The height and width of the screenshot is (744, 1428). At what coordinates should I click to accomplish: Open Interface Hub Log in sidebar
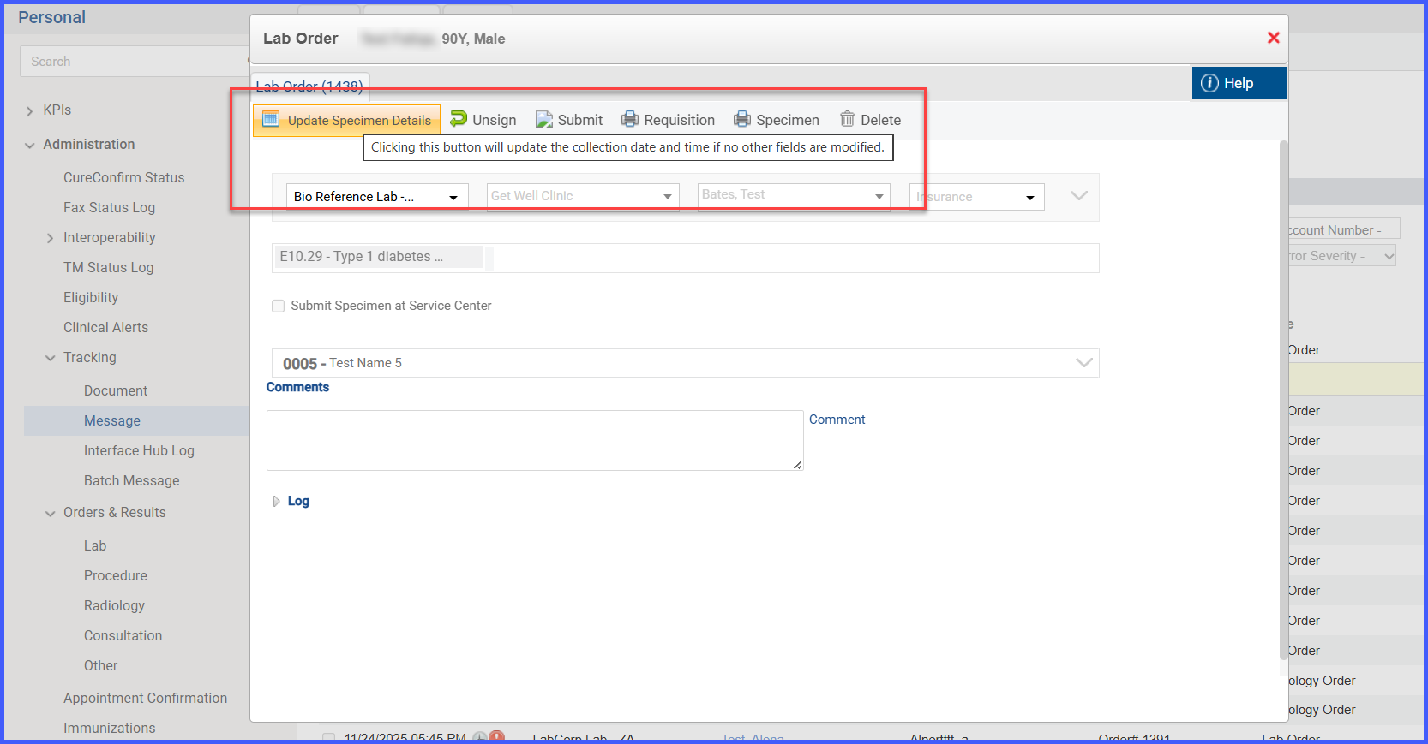coord(139,450)
